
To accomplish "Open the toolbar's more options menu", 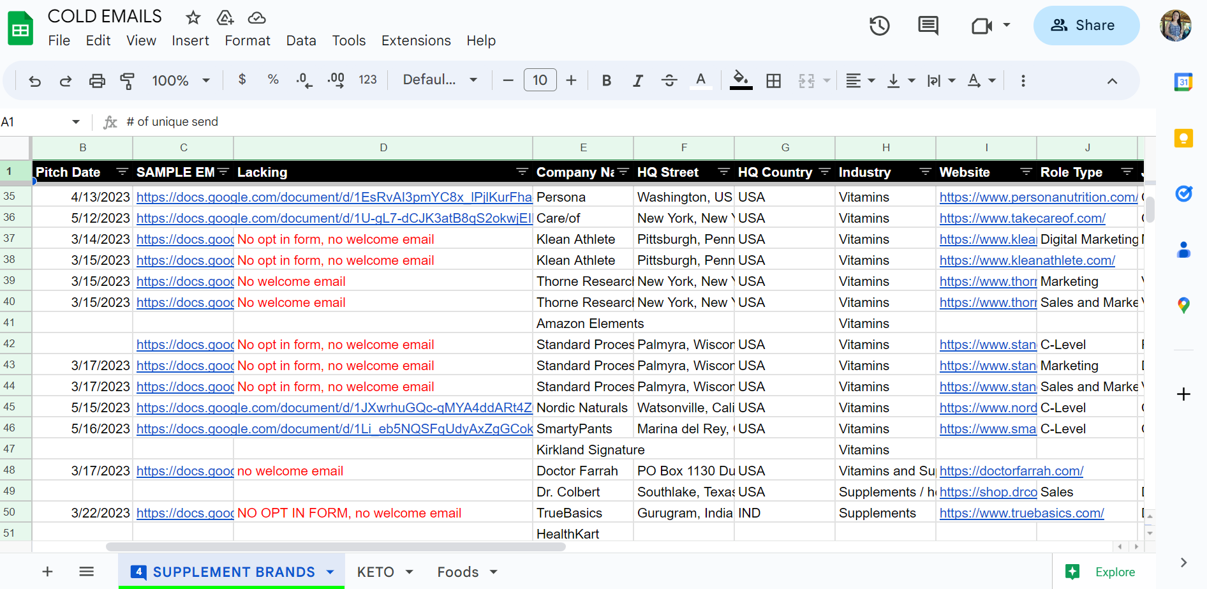I will pyautogui.click(x=1023, y=81).
